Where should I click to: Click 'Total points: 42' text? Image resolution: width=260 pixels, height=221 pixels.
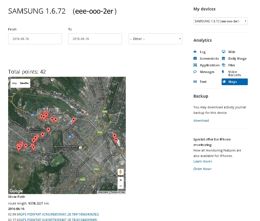[x=27, y=72]
